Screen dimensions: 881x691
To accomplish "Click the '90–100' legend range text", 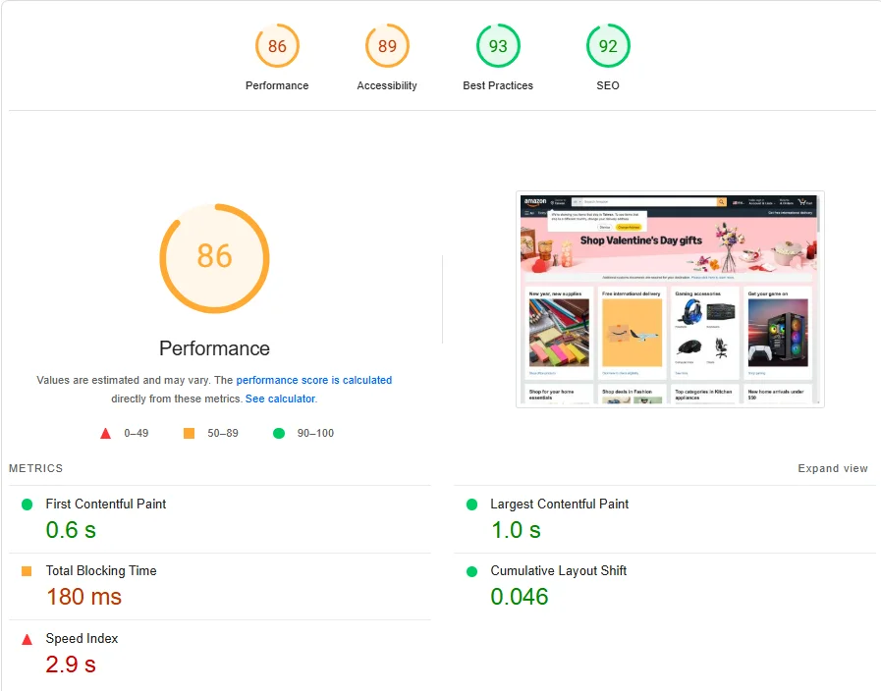I will [x=316, y=434].
